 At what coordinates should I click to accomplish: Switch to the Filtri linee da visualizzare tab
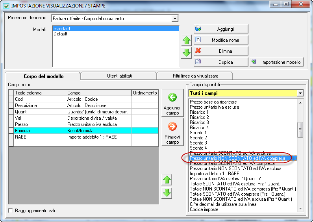195,76
